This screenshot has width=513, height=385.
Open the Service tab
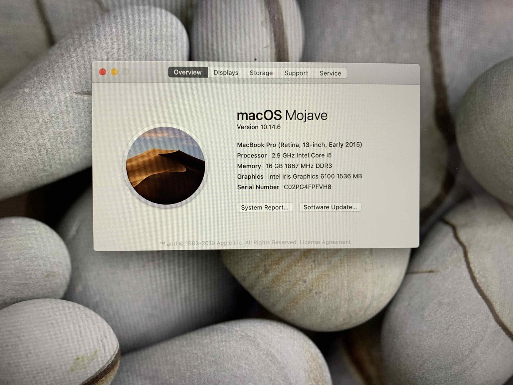(330, 73)
